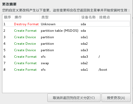Select Create Device row for sda2
The height and width of the screenshot is (104, 133).
pyautogui.click(x=66, y=44)
